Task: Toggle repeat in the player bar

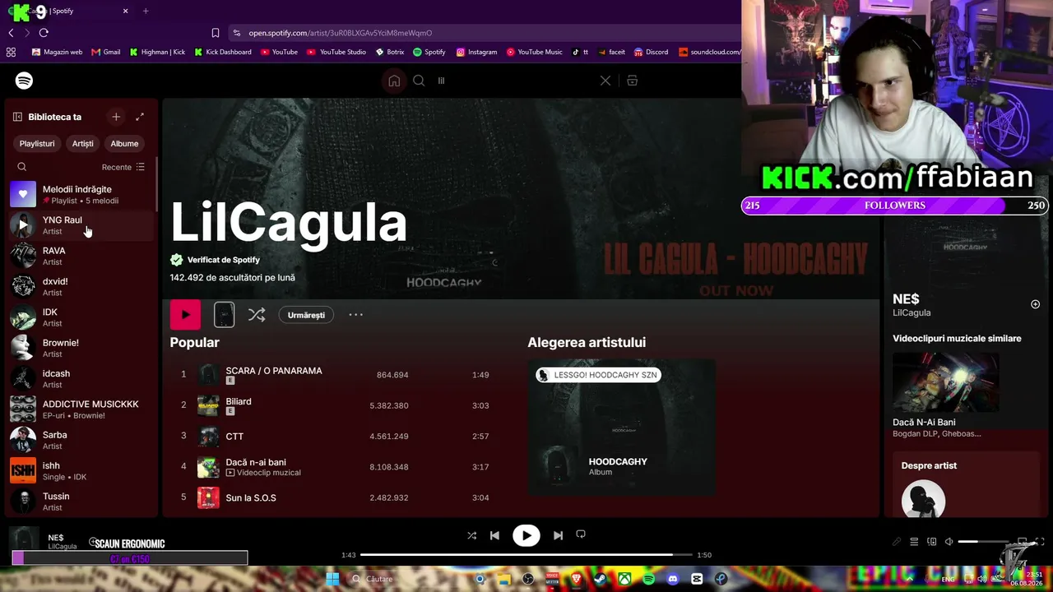Action: [581, 534]
